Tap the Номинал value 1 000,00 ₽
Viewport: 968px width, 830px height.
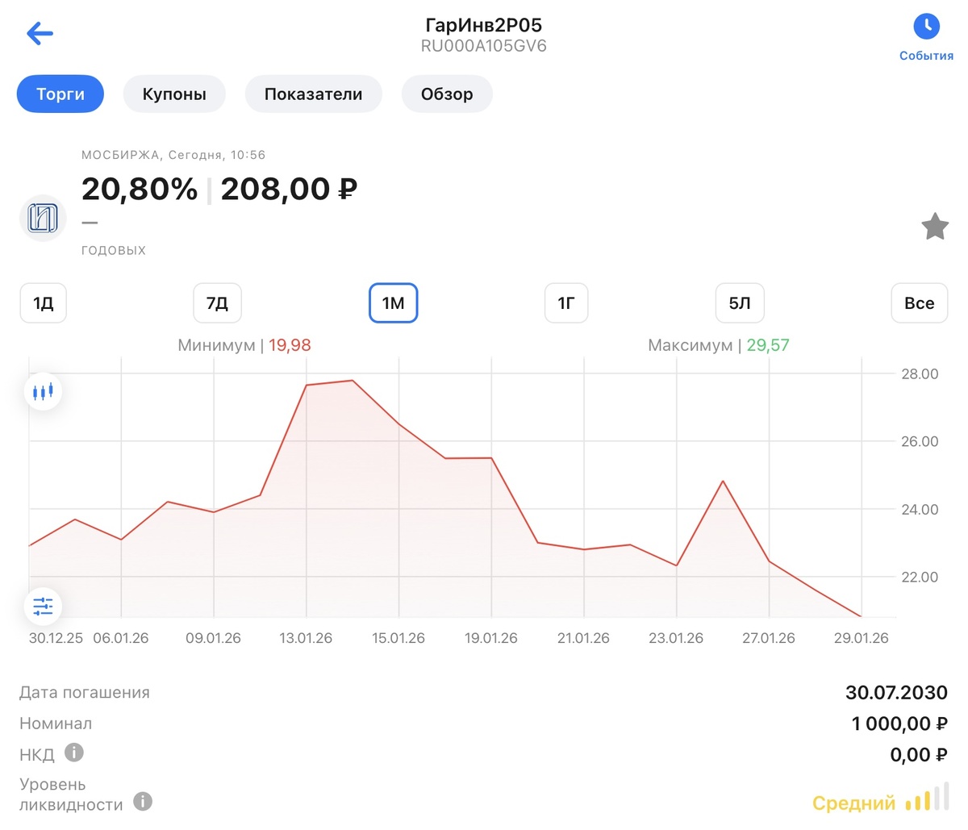click(x=899, y=724)
